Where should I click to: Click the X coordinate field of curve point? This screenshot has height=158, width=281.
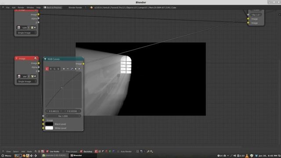click(x=54, y=111)
